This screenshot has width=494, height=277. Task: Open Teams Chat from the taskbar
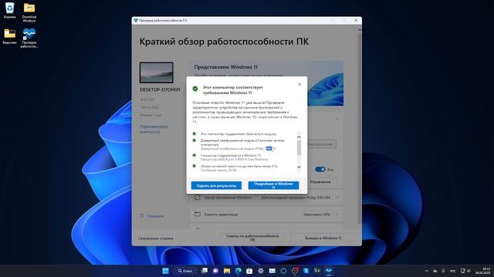pos(215,271)
